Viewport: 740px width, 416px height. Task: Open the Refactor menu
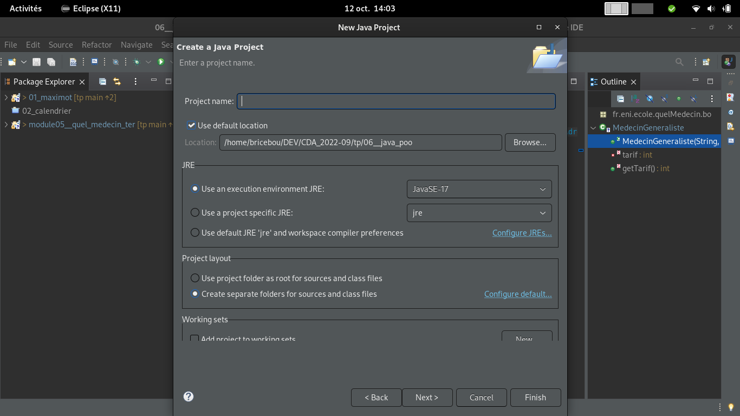(96, 45)
